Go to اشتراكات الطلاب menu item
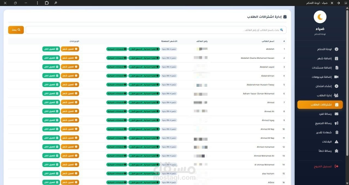 [x=320, y=105]
